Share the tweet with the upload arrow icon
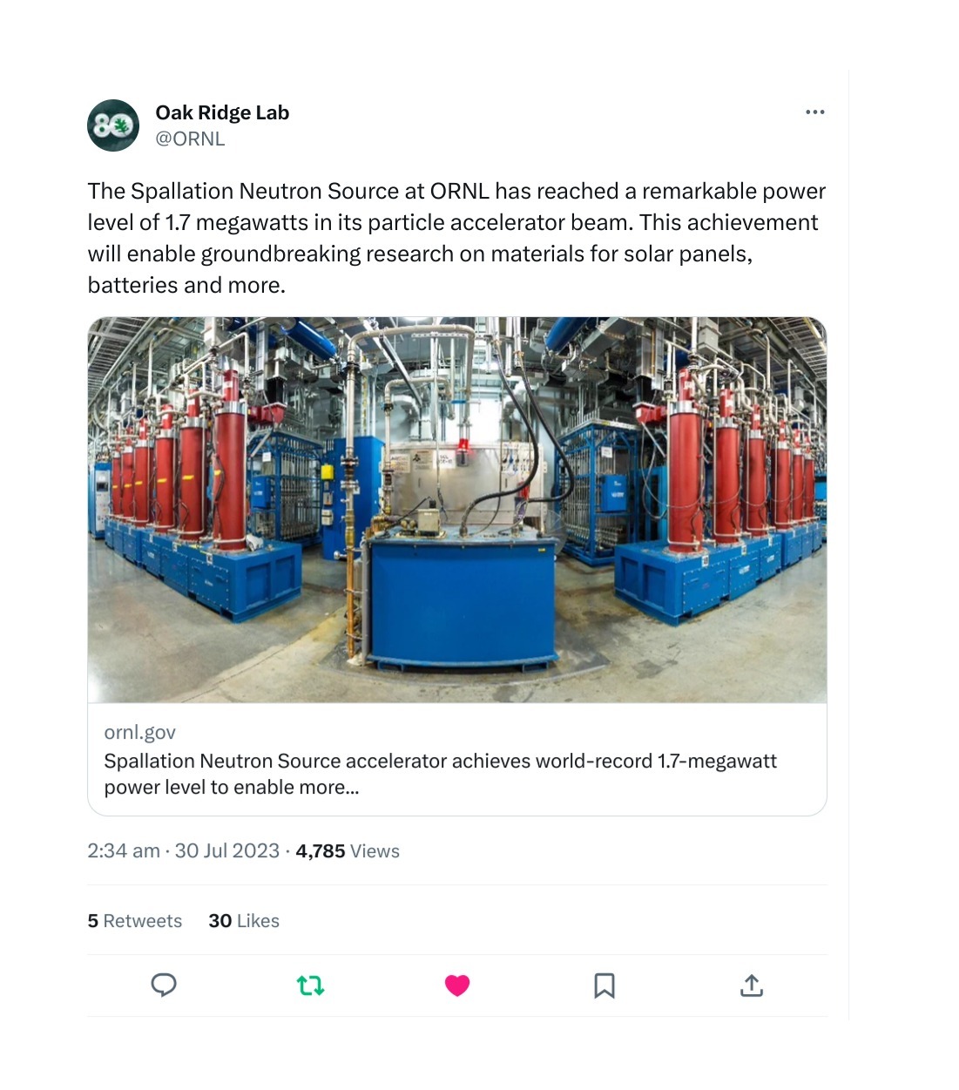Viewport: 959px width, 1090px height. [751, 985]
